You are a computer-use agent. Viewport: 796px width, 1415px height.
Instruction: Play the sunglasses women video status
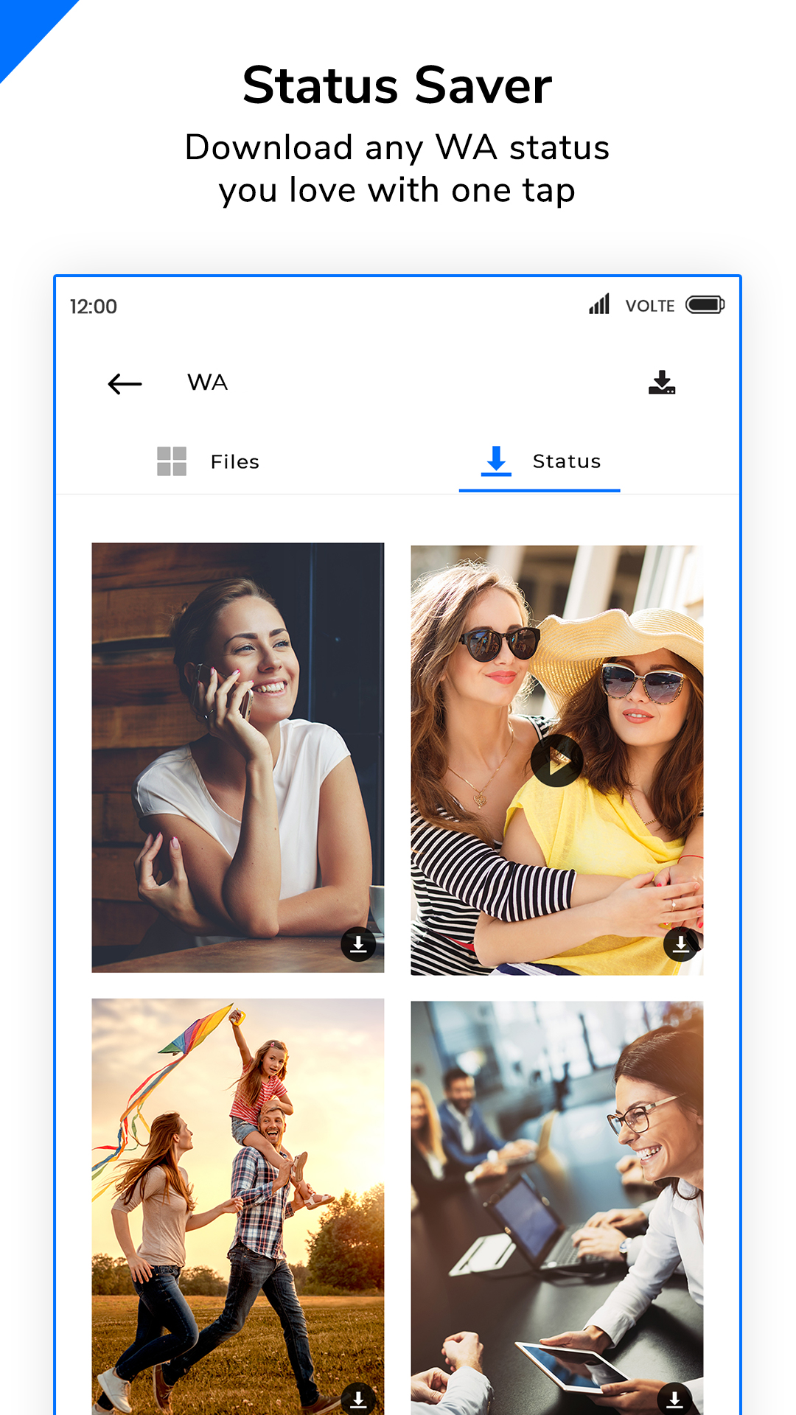click(556, 761)
